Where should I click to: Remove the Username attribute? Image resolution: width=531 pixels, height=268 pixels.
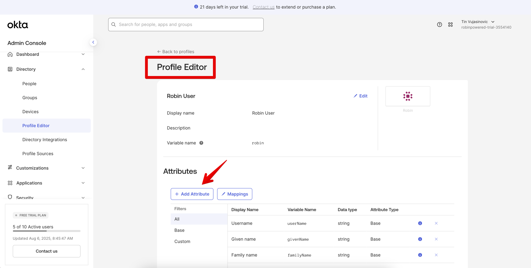pyautogui.click(x=436, y=223)
